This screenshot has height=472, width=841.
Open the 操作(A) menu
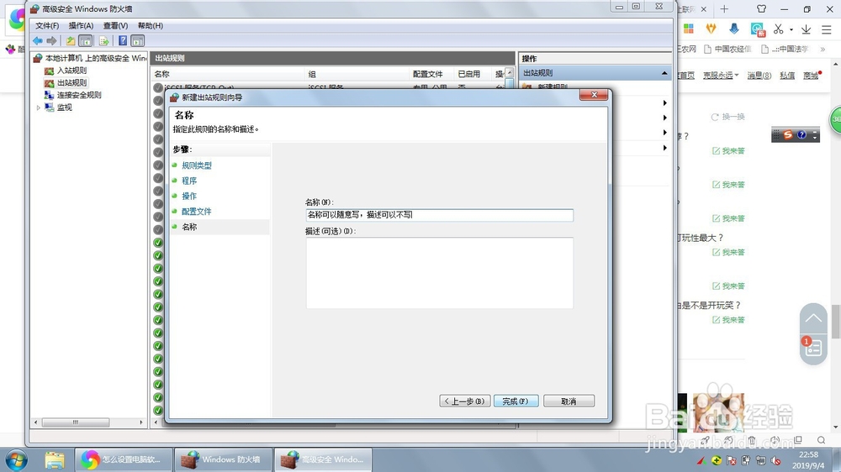tap(81, 26)
